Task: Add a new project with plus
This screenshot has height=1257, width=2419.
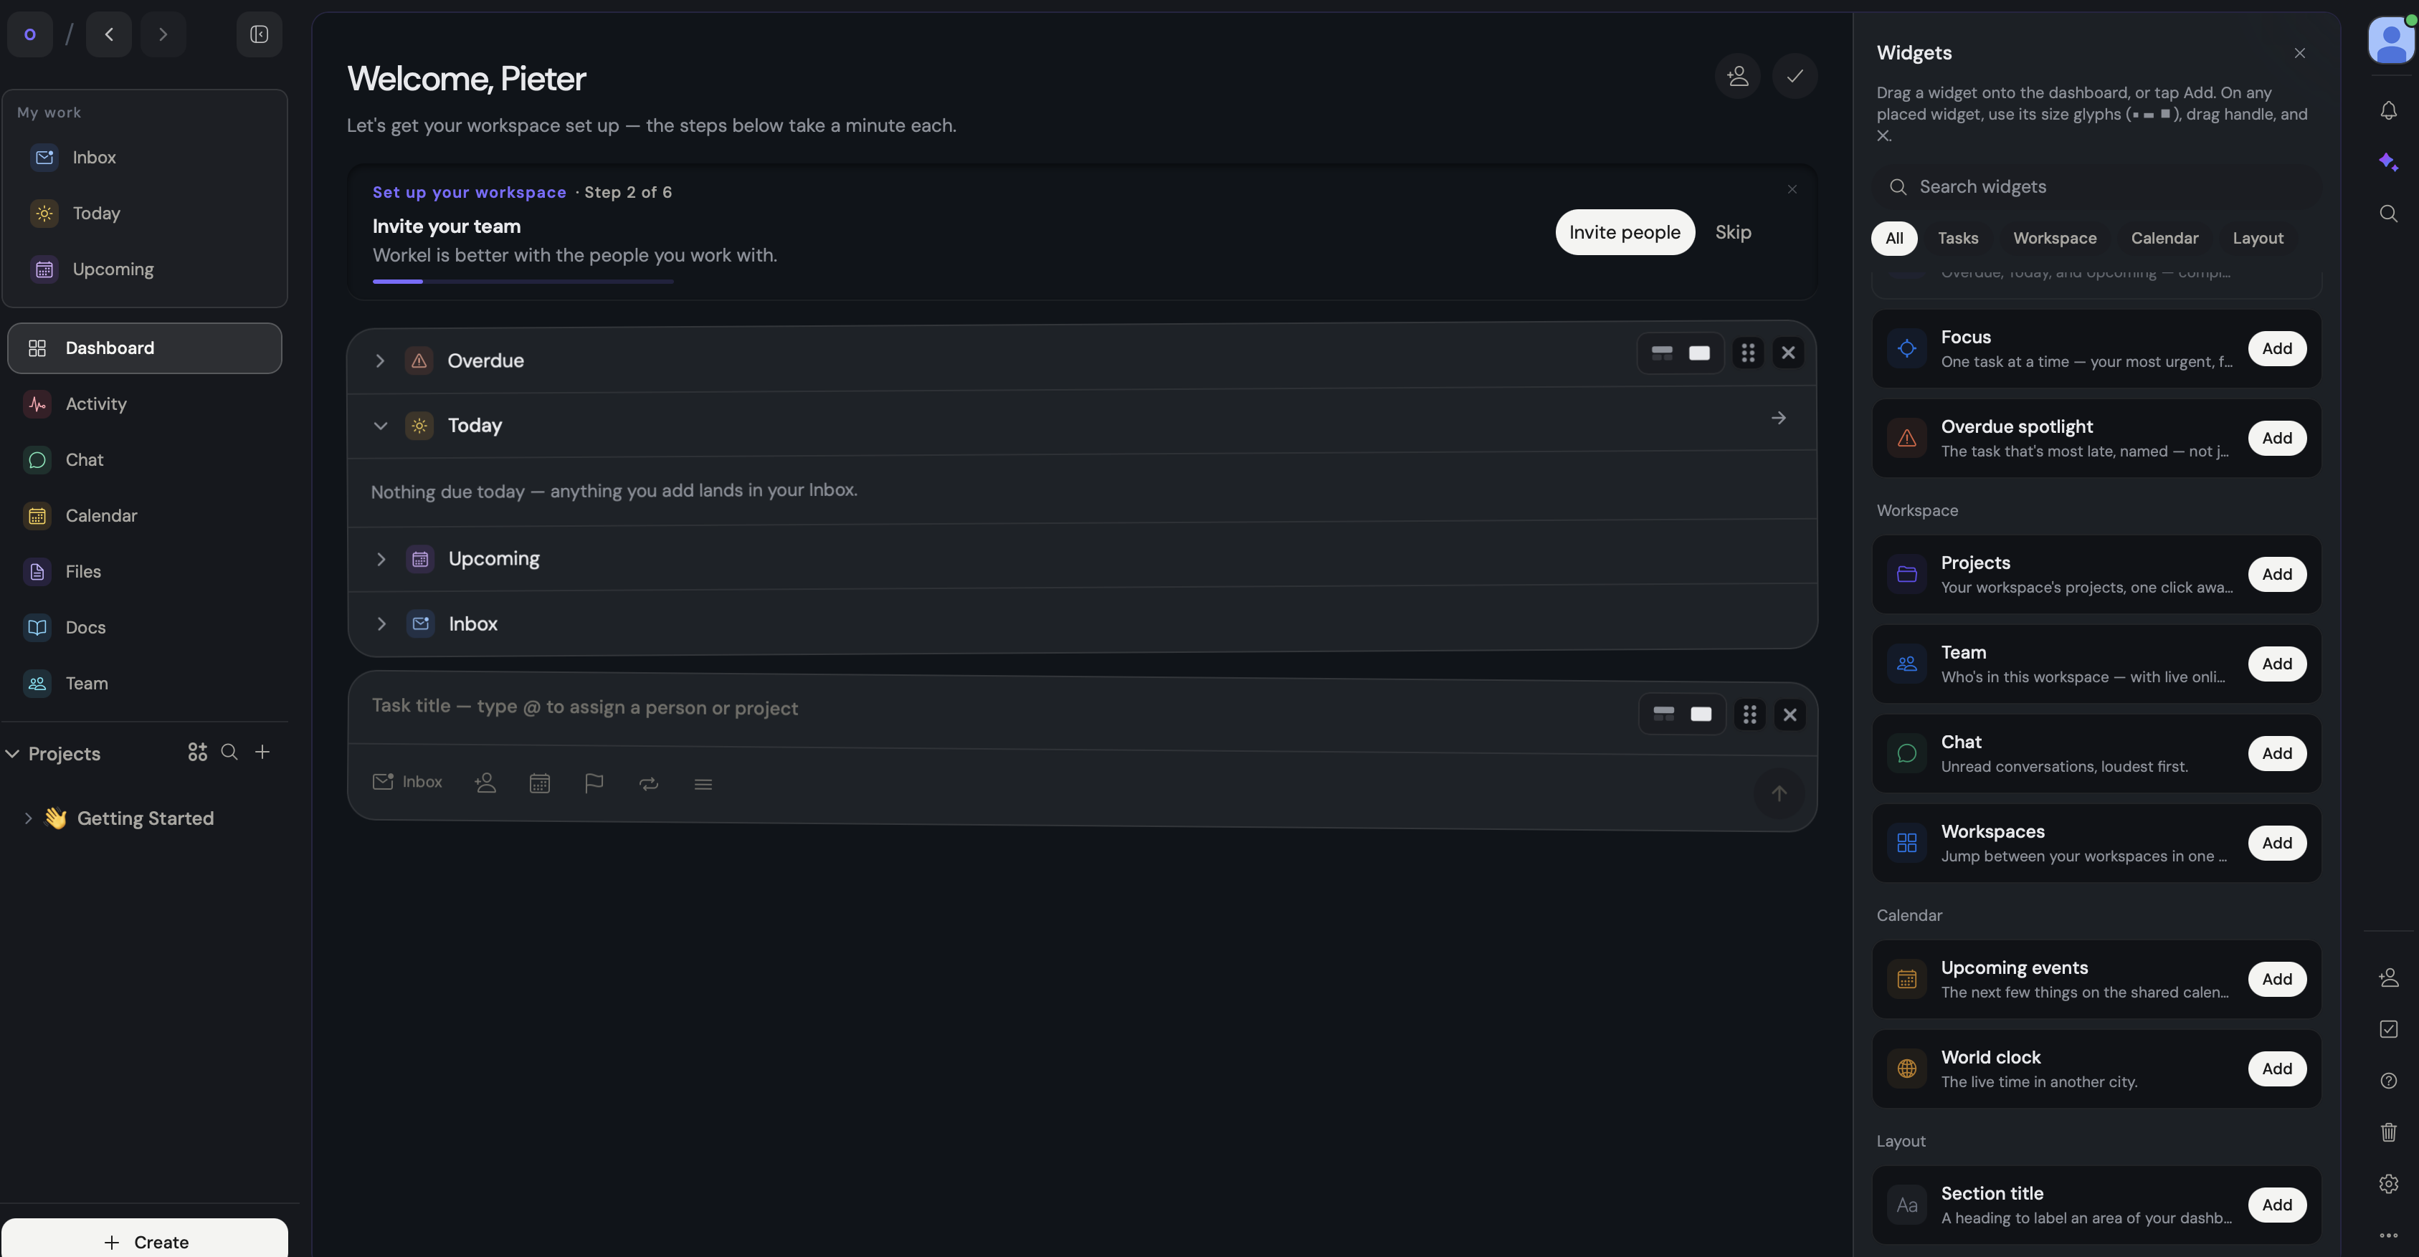Action: 263,752
